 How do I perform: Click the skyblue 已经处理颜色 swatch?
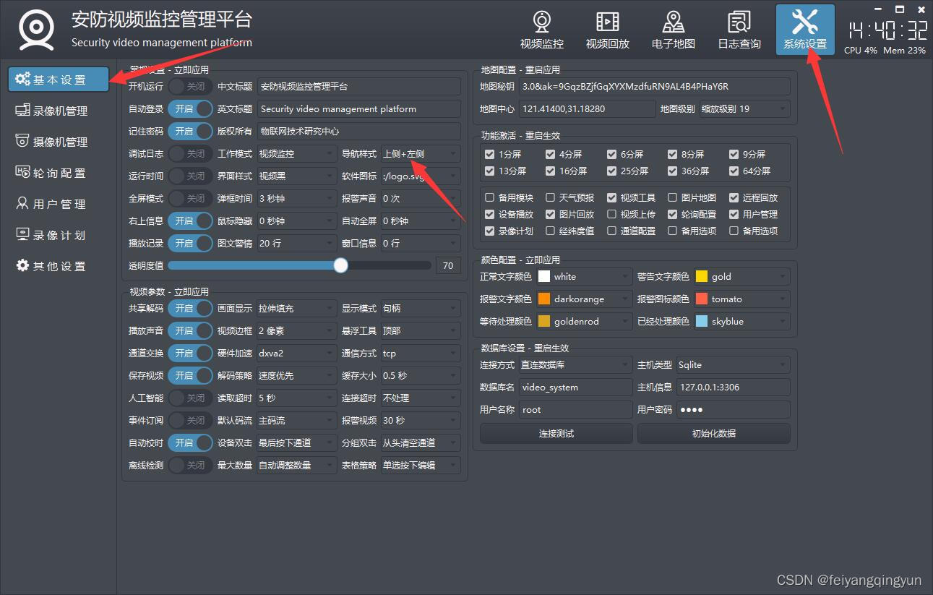tap(702, 321)
